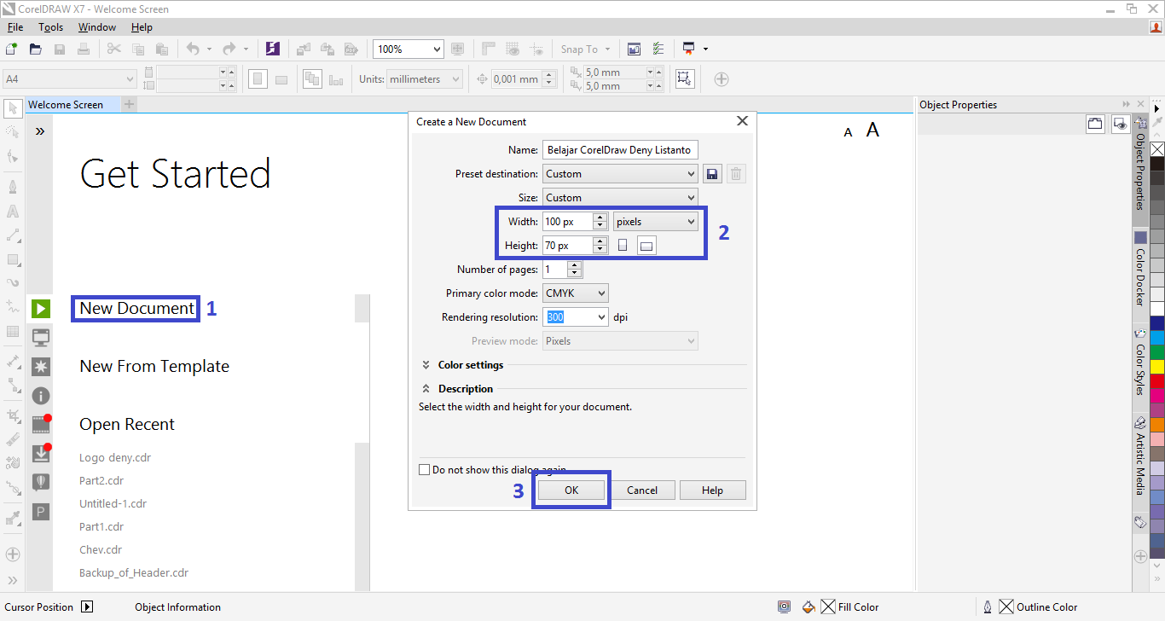Click the green Get Started play icon

[x=41, y=308]
